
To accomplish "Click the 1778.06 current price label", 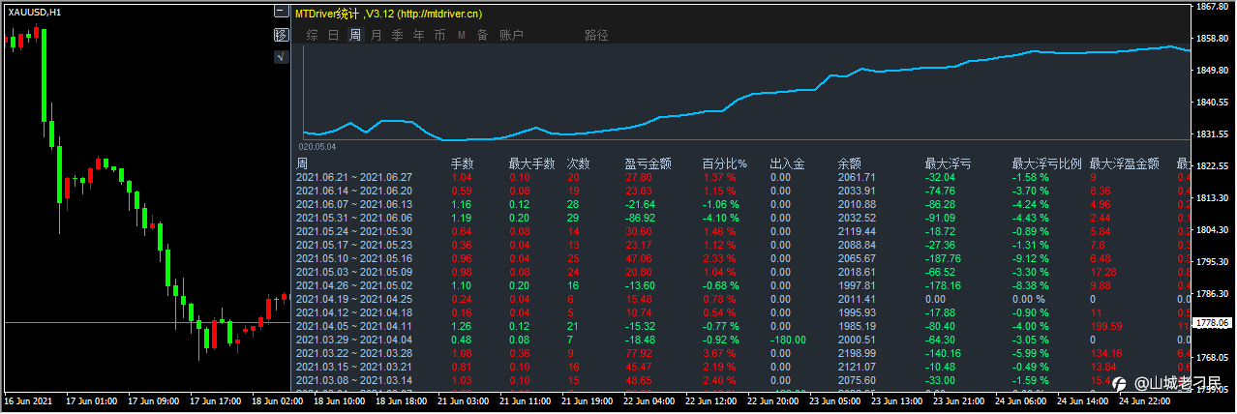I will coord(1211,322).
